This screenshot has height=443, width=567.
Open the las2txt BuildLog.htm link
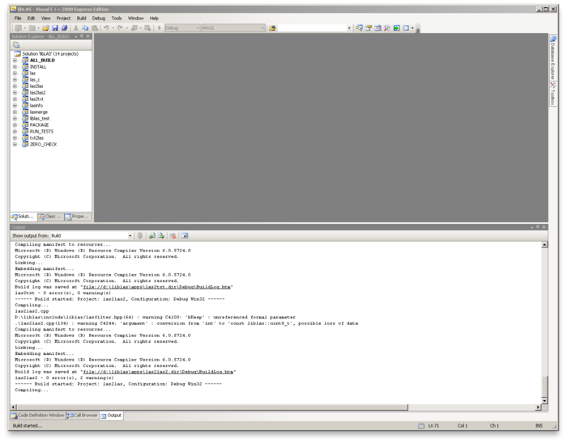156,287
